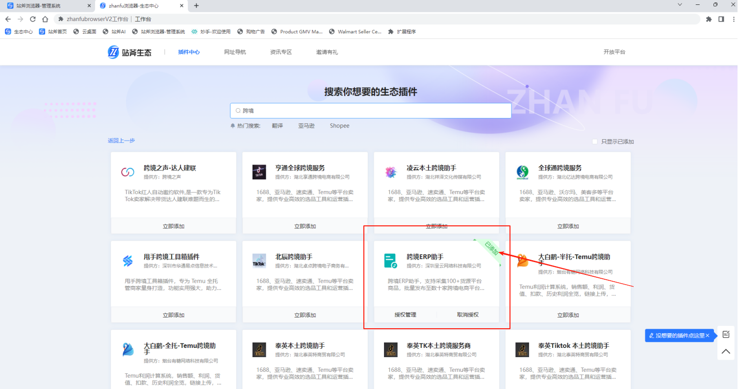Open the 生态中心 bookmark
Viewport: 739px width, 389px height.
(x=19, y=31)
